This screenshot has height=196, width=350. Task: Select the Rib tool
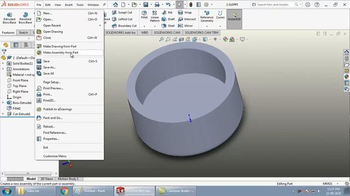167,13
